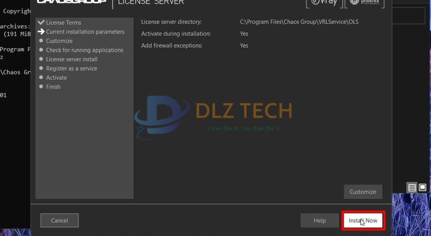This screenshot has width=431, height=236.
Task: Click the V-Ray logo in header
Action: 324,3
